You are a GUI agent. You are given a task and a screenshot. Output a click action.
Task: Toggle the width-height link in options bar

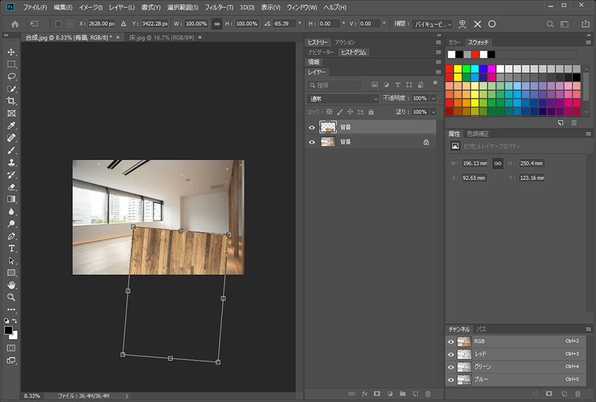tap(217, 24)
